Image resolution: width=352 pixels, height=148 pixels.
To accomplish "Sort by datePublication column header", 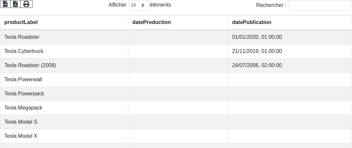I will click(x=252, y=22).
